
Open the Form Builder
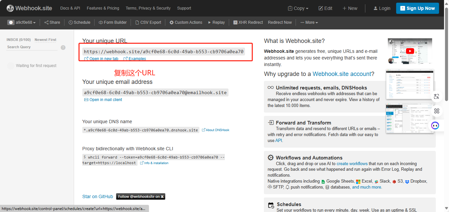click(113, 22)
